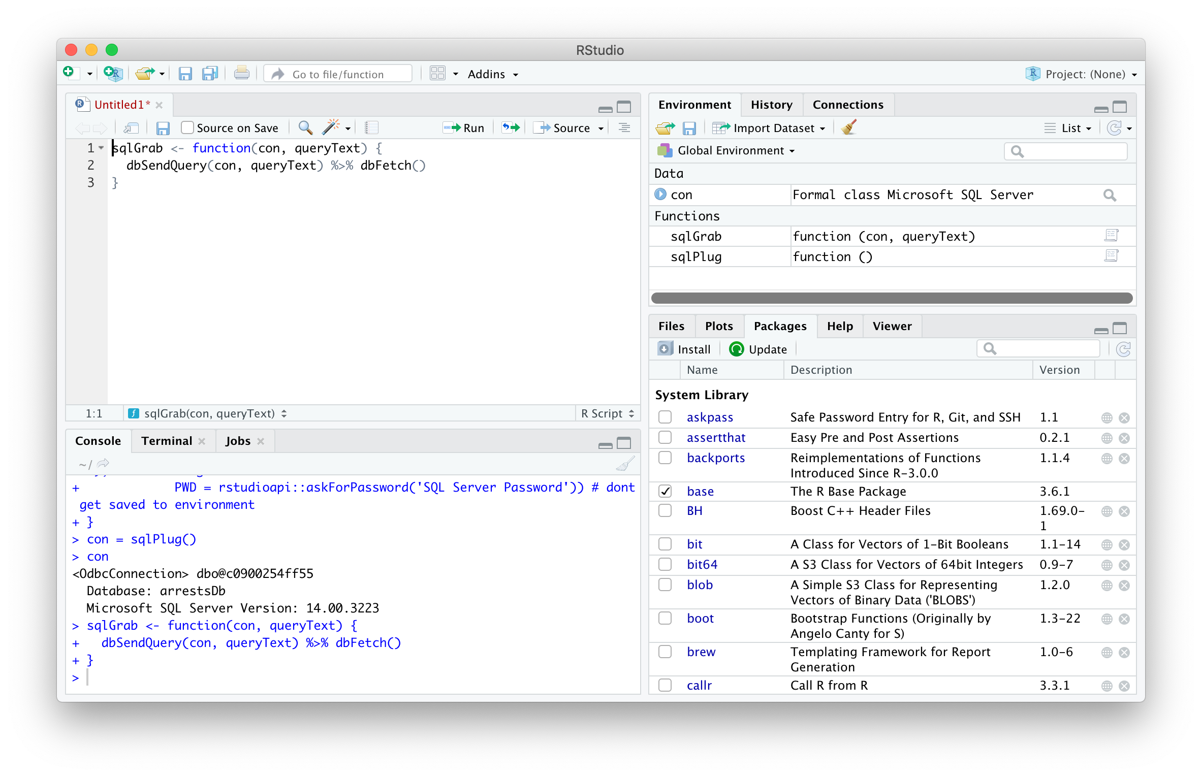Switch to the History tab
The height and width of the screenshot is (777, 1202).
[x=771, y=105]
